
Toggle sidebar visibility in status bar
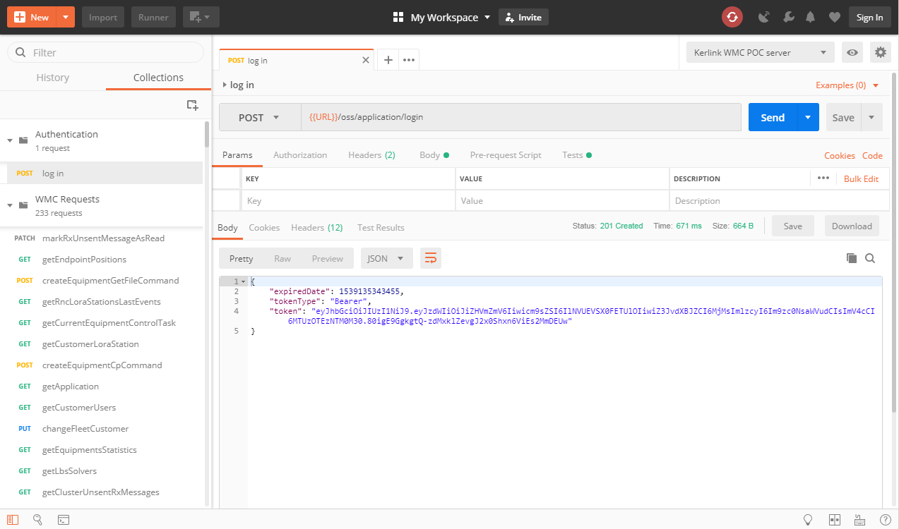click(x=13, y=519)
